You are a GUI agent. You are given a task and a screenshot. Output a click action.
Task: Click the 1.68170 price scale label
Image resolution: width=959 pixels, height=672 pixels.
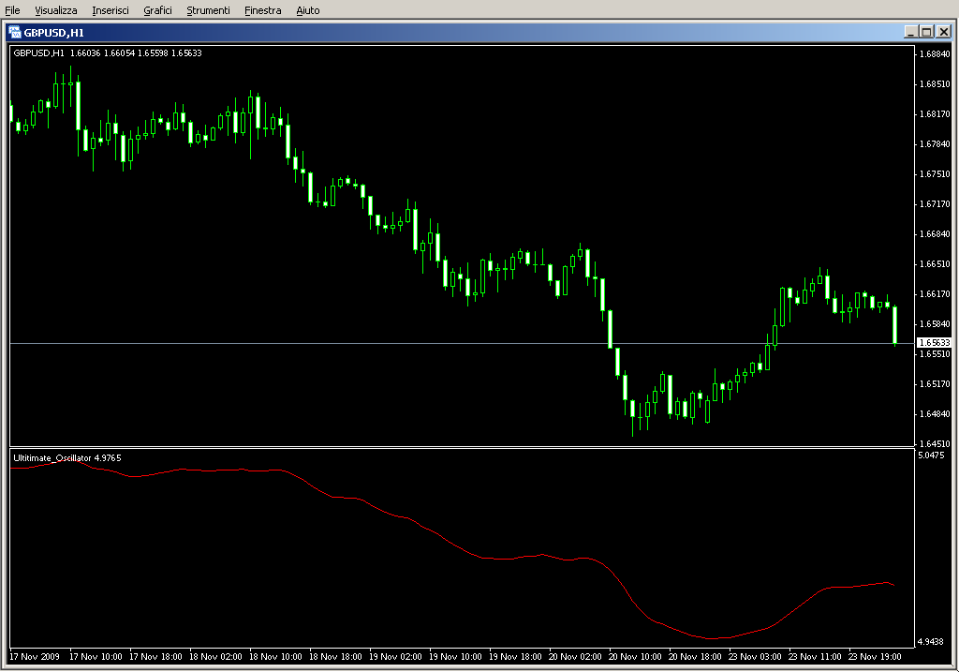936,113
